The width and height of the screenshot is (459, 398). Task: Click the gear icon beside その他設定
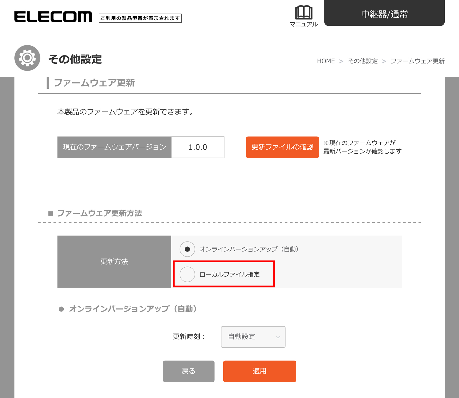pyautogui.click(x=27, y=58)
